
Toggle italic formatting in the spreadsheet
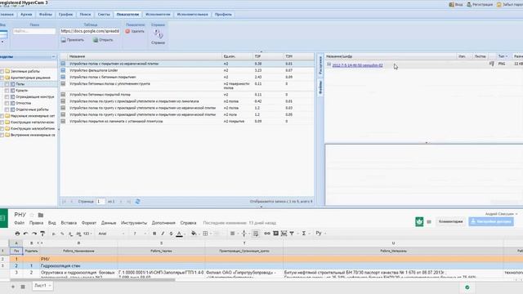click(163, 234)
